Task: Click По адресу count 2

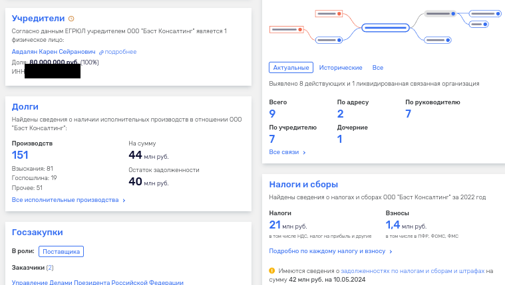Action: coord(341,114)
